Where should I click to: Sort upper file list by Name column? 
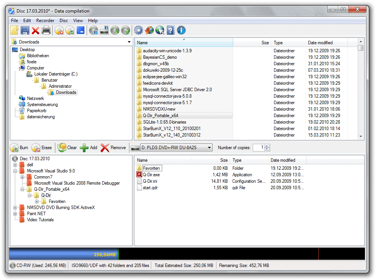coord(184,43)
